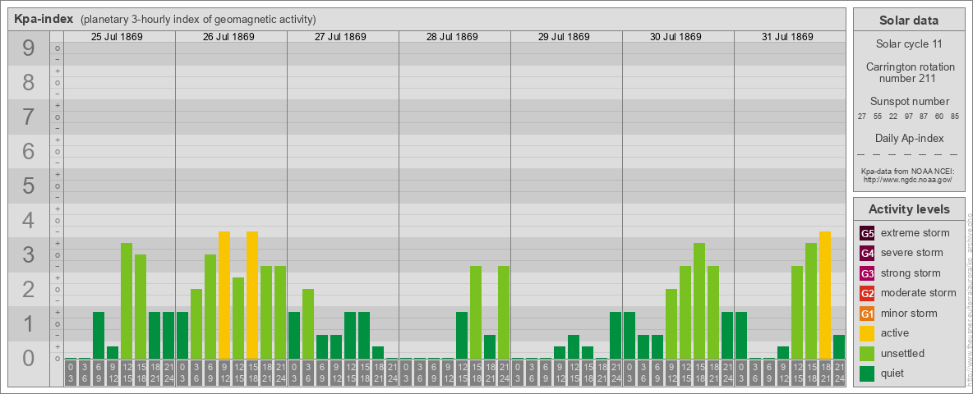Click the G4 severe storm icon
The height and width of the screenshot is (394, 973).
[867, 253]
